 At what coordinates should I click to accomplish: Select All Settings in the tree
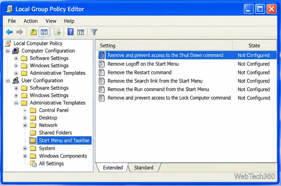tap(51, 164)
